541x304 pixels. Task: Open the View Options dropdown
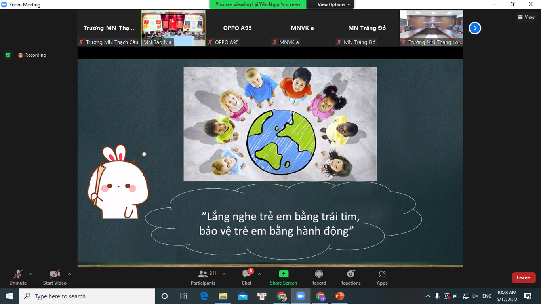click(x=333, y=4)
